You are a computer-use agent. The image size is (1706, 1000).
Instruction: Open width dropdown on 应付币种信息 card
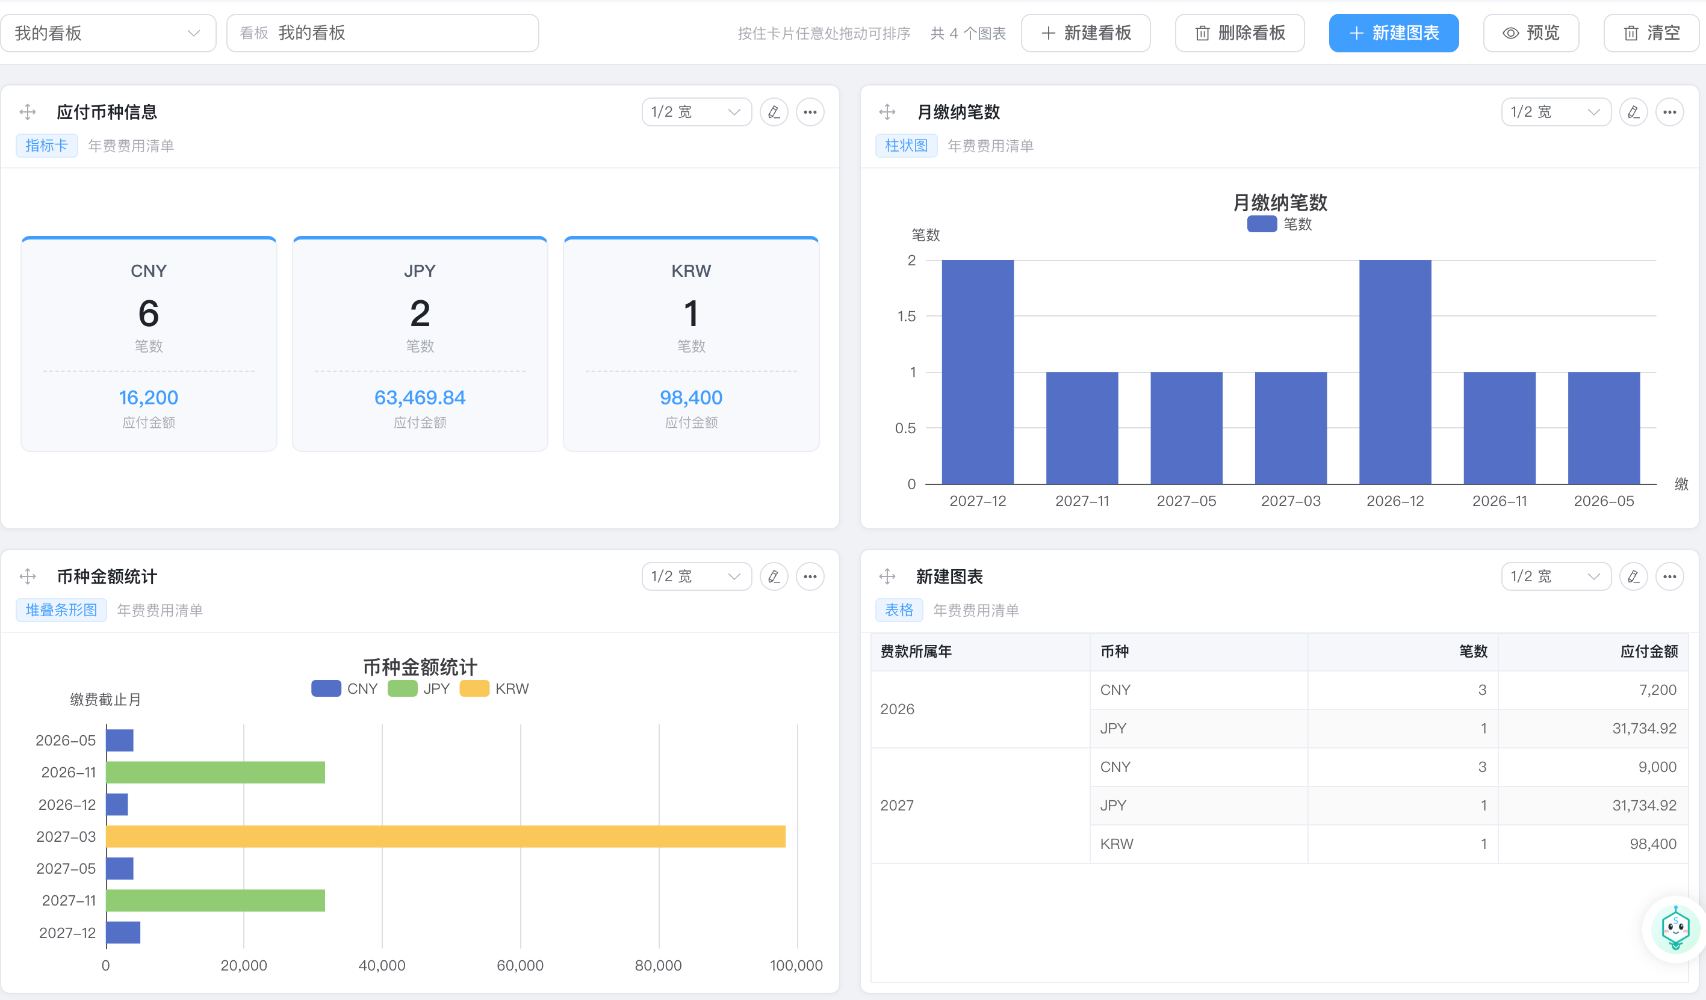(696, 112)
